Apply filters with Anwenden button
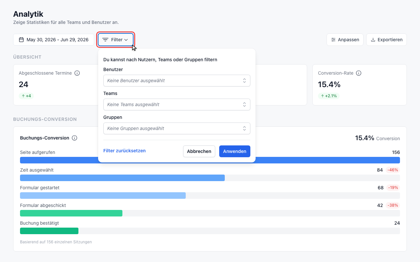The image size is (420, 262). click(235, 151)
